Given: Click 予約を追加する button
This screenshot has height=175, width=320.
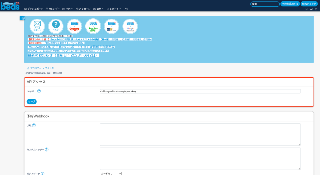Looking at the screenshot, I should [290, 4].
